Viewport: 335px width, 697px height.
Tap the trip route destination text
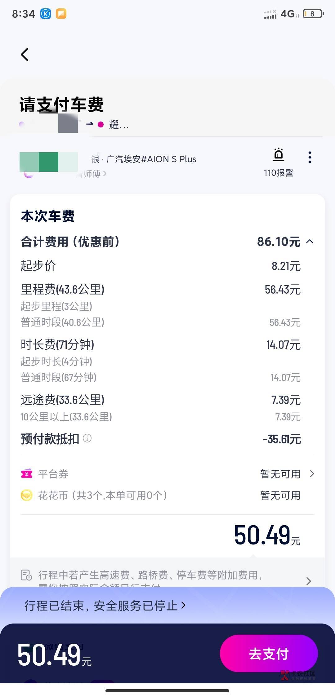pyautogui.click(x=118, y=125)
